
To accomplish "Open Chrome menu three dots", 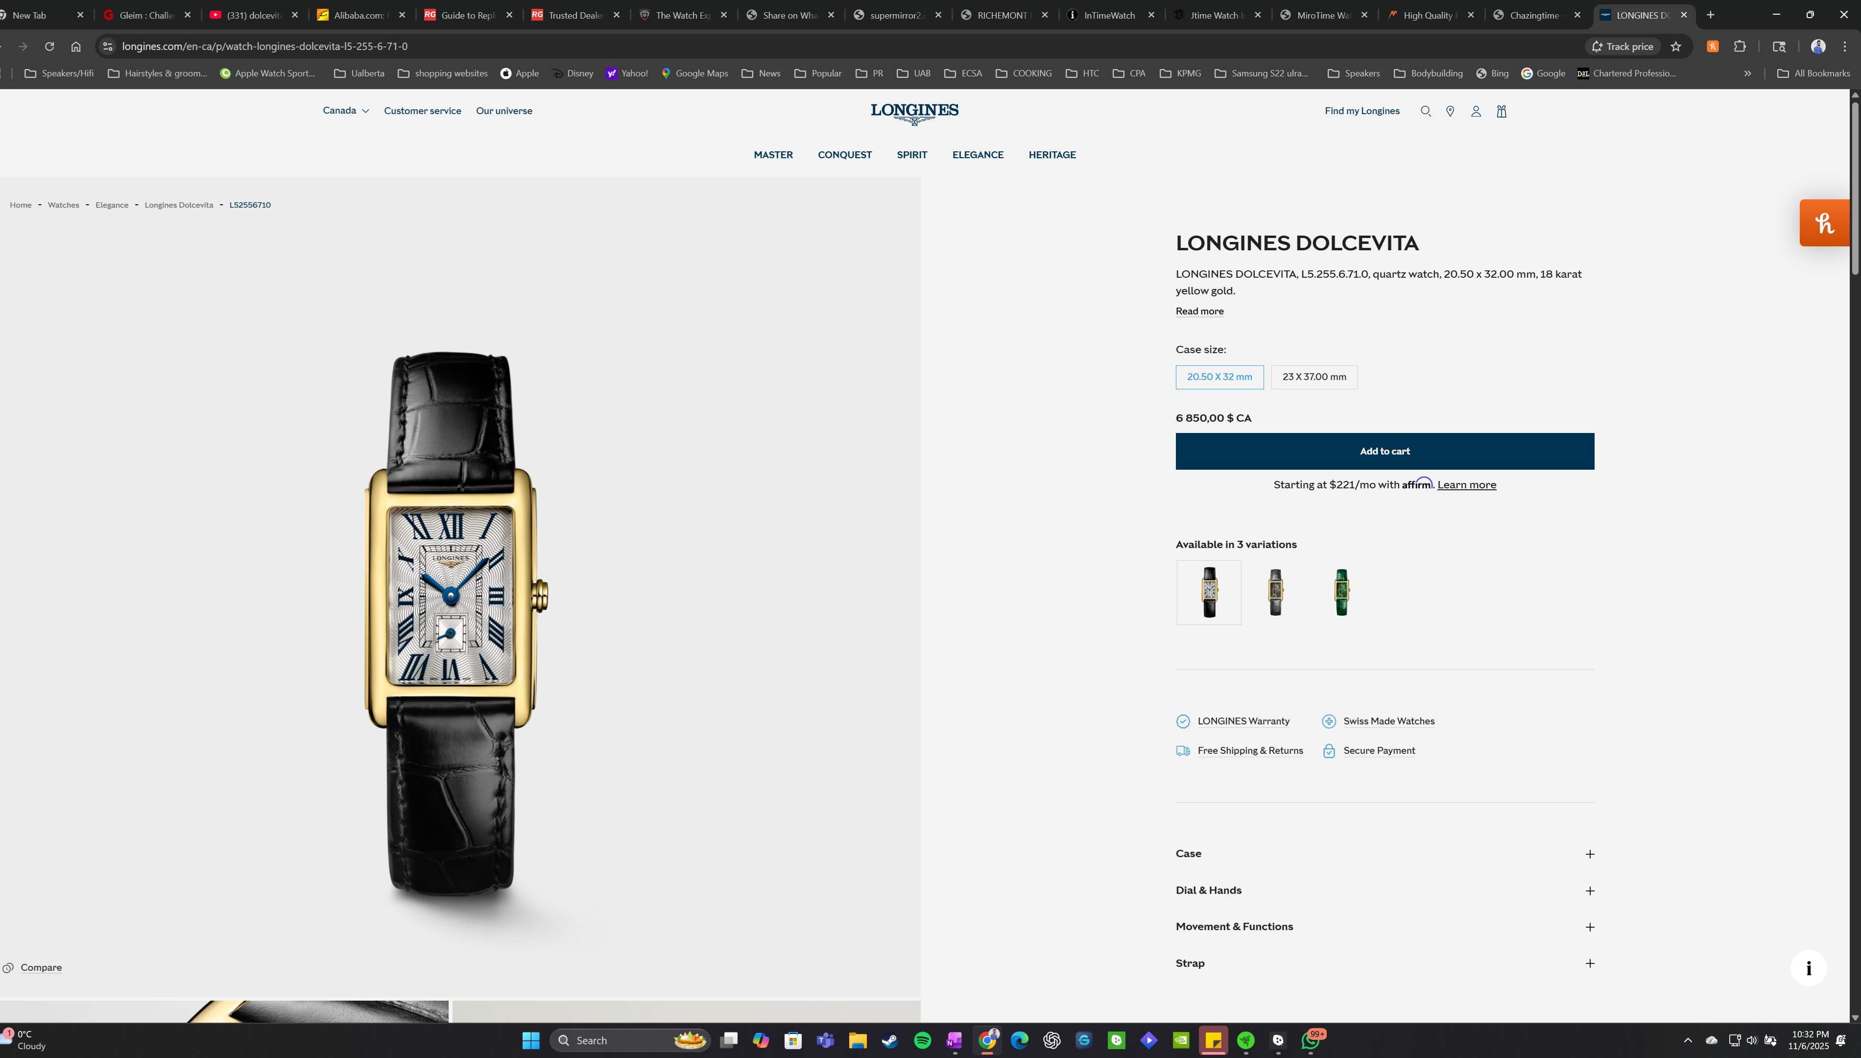I will coord(1844,47).
